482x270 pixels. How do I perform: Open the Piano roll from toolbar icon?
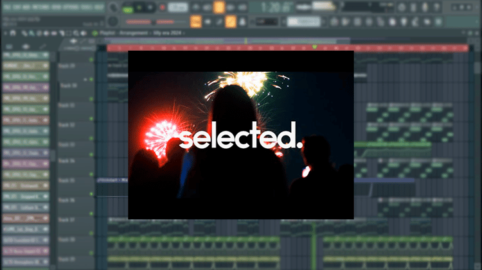pos(346,22)
